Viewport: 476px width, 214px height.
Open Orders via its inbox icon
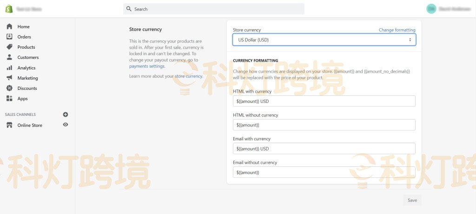tap(9, 37)
